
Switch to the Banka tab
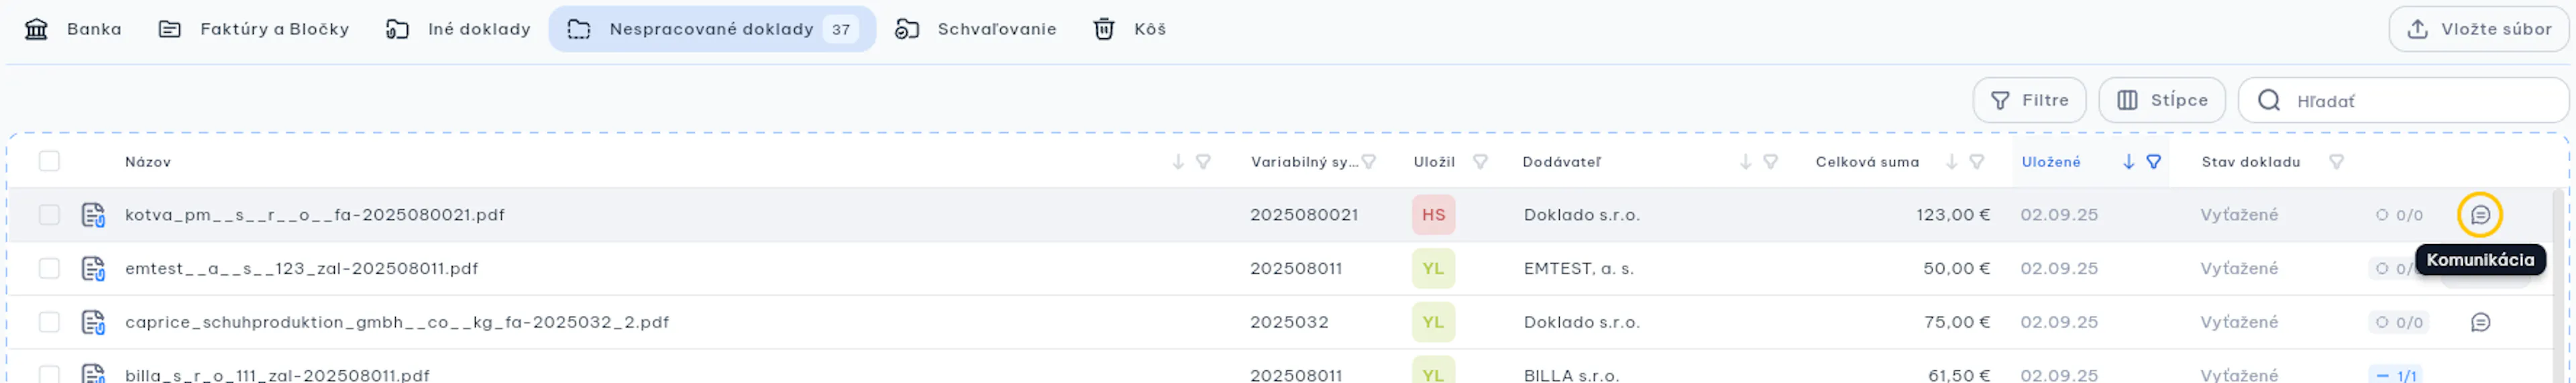[73, 29]
